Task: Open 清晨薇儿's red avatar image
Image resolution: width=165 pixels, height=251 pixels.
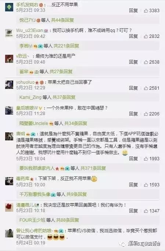Action: click(9, 208)
